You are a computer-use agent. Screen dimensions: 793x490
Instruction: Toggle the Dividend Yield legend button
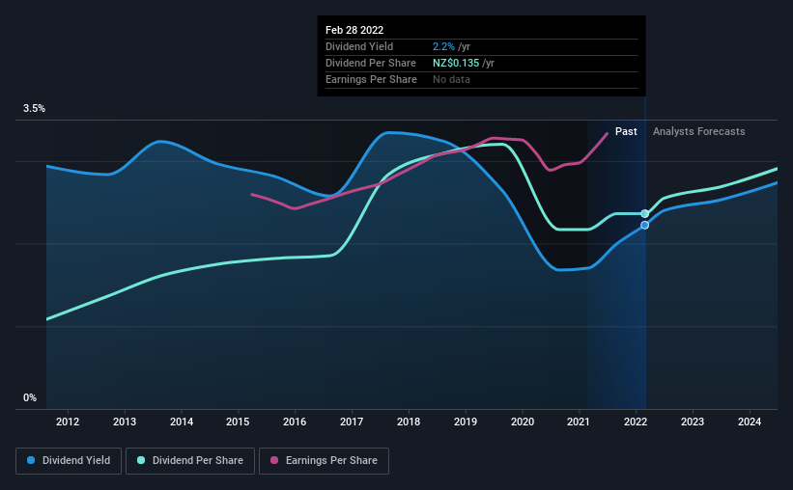69,461
